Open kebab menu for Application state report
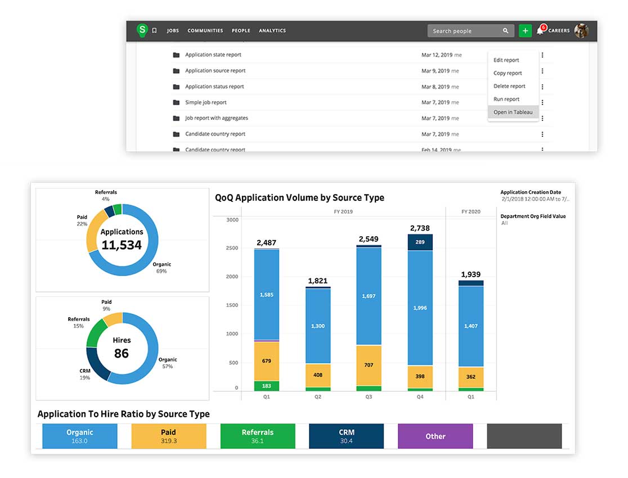Screen dimensions: 628x478 click(x=542, y=55)
